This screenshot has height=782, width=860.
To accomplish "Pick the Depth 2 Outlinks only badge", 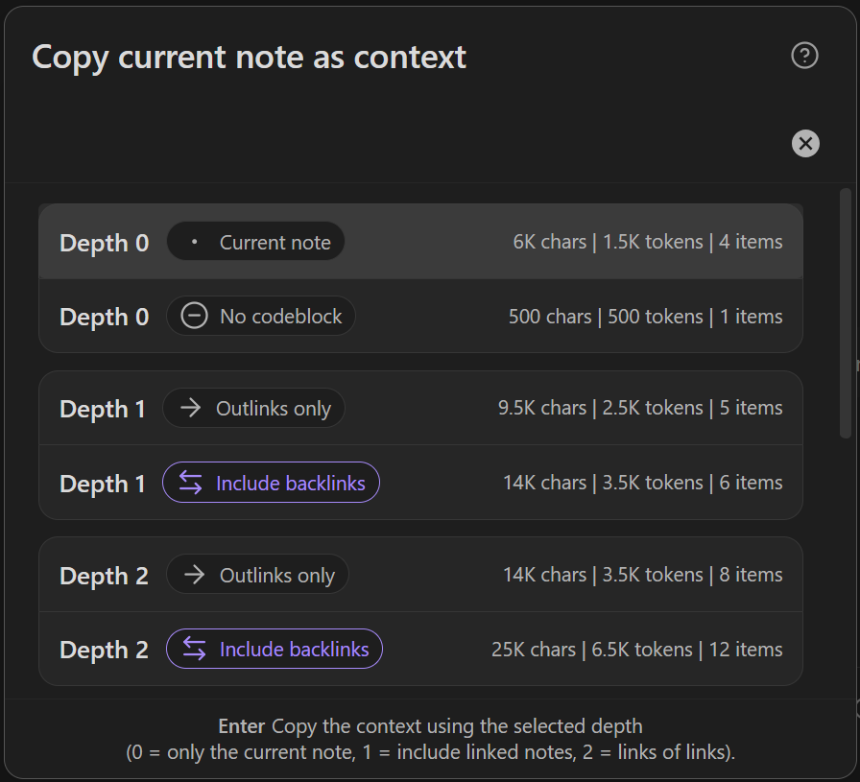I will [258, 575].
